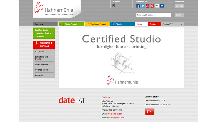Open the Longevity sidebar link
Viewport: 217px width, 122px height.
(x=39, y=75)
